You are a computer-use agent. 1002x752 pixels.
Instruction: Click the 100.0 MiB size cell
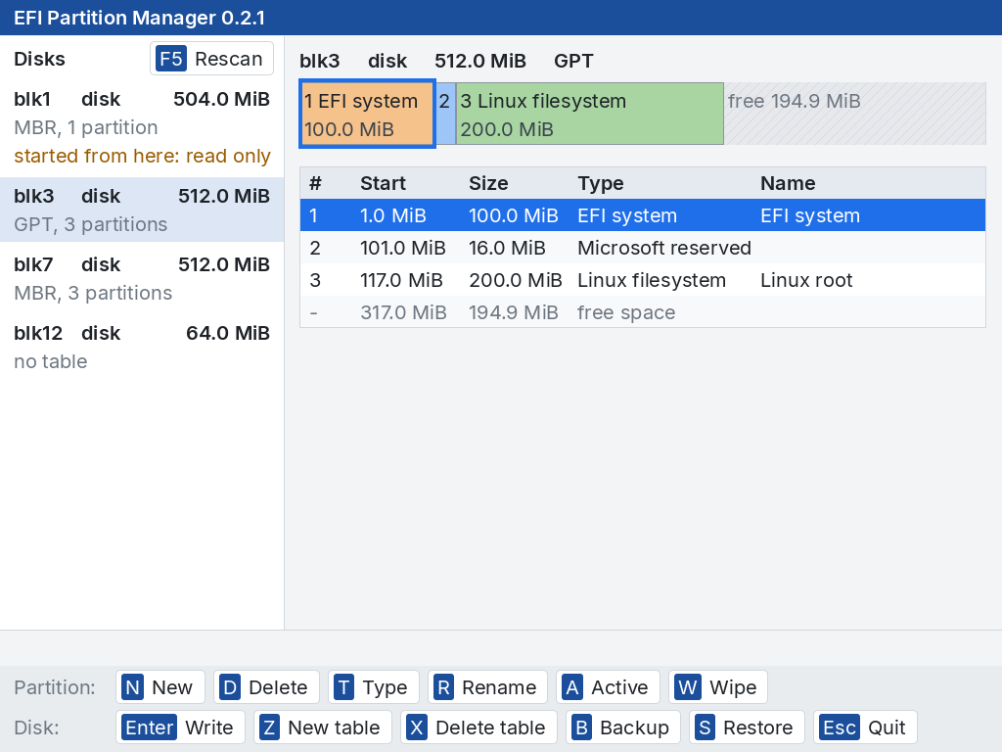pos(513,215)
